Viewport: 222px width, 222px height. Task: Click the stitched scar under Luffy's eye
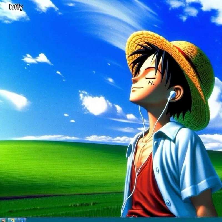151,82
